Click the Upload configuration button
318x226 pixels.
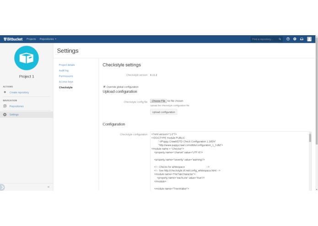coord(163,112)
